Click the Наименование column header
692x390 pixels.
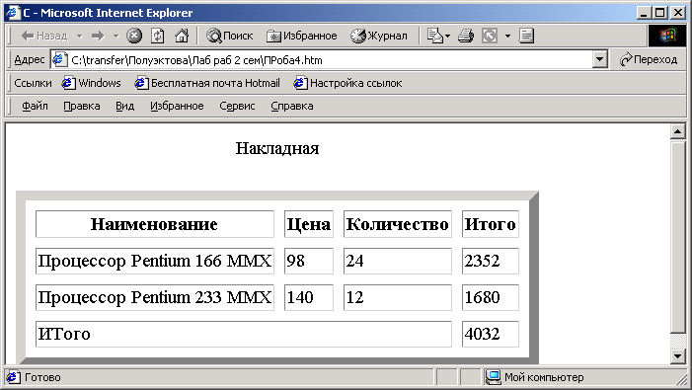point(154,224)
